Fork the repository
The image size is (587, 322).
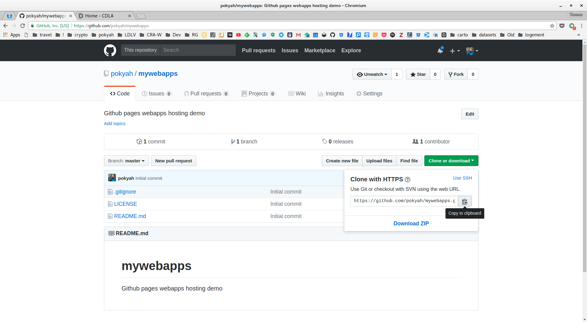point(456,74)
